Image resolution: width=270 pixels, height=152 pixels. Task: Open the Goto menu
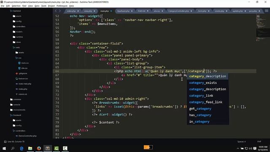coord(37,6)
